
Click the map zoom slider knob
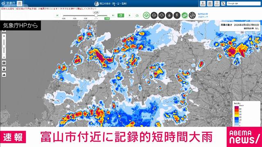coord(4,46)
